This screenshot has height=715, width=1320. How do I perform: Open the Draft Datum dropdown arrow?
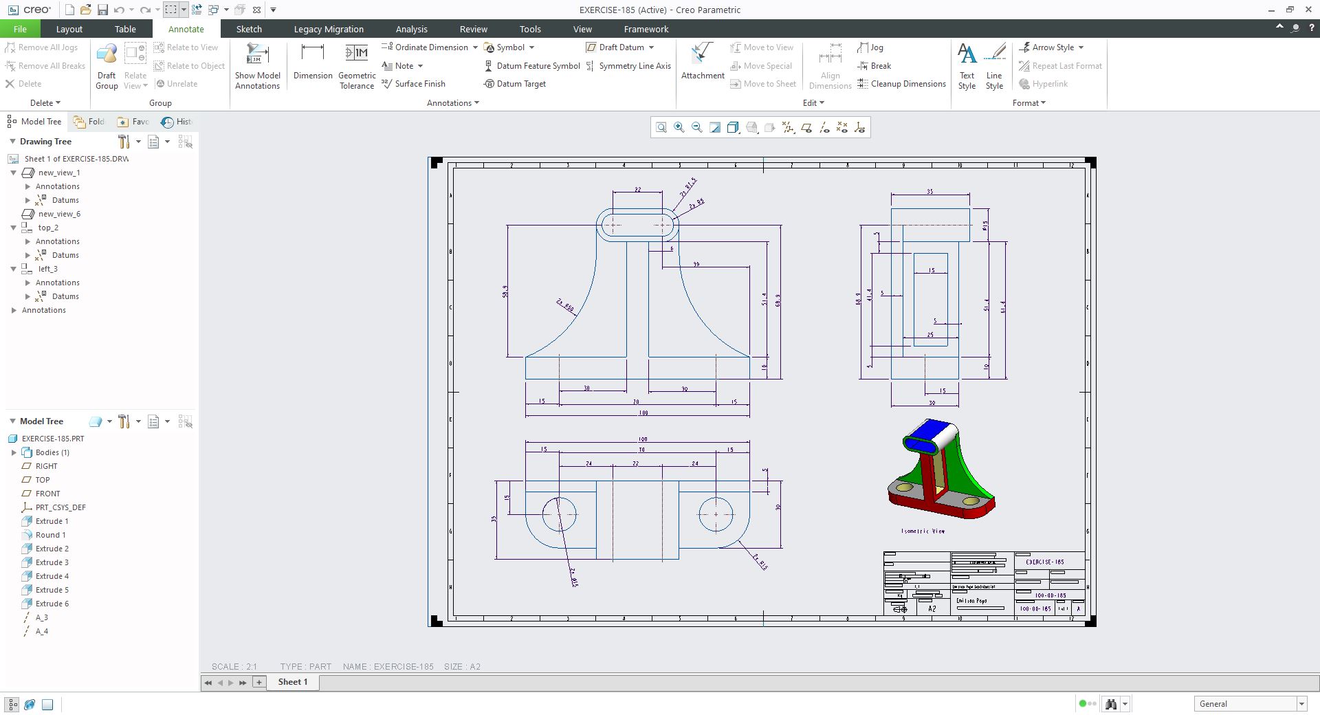tap(651, 47)
